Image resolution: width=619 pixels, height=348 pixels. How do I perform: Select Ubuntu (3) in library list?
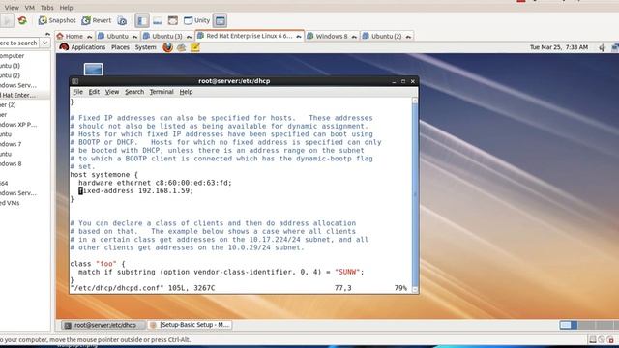tap(10, 66)
